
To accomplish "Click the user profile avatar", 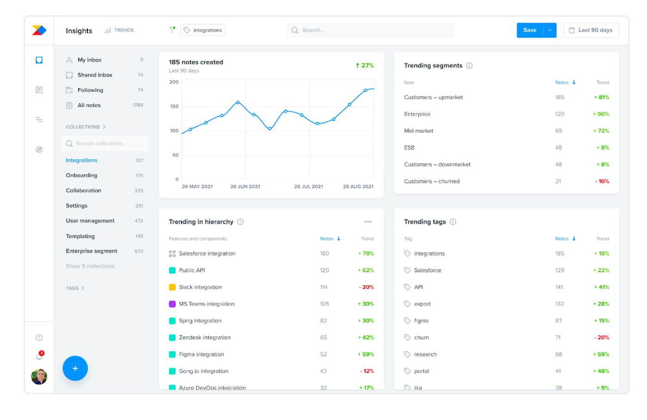I will (39, 377).
